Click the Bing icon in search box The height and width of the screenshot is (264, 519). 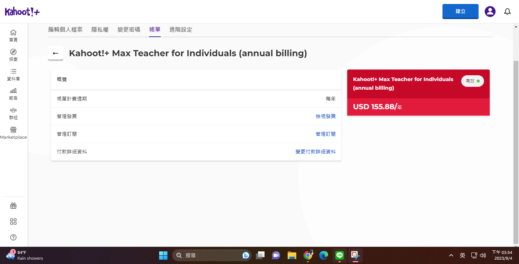click(246, 255)
